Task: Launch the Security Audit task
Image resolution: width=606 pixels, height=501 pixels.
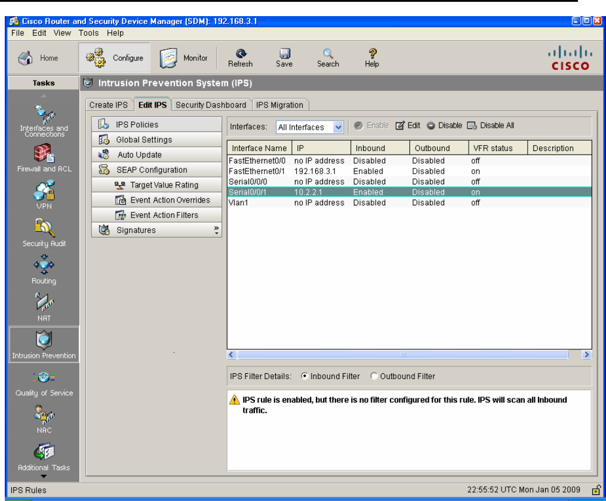Action: pos(44,233)
